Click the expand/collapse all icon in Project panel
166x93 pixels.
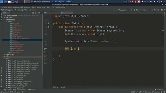pyautogui.click(x=36, y=13)
